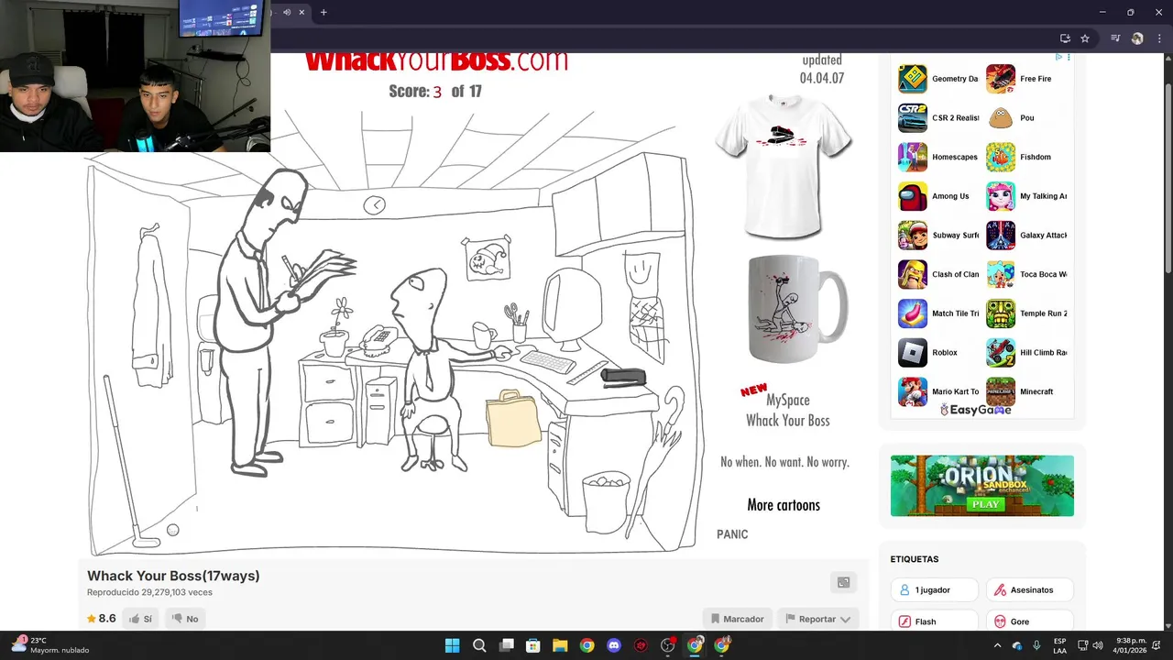Viewport: 1173px width, 660px height.
Task: Click the install app icon in address bar
Action: pos(1065,38)
